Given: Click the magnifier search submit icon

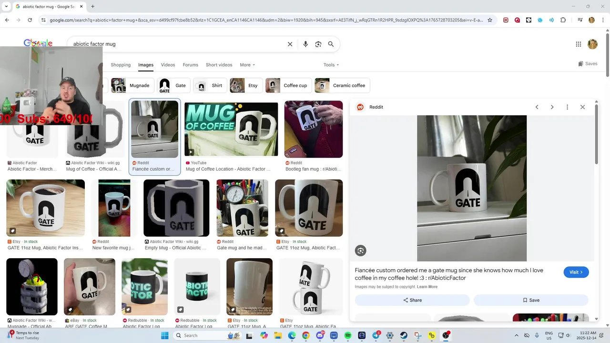Looking at the screenshot, I should click(331, 44).
